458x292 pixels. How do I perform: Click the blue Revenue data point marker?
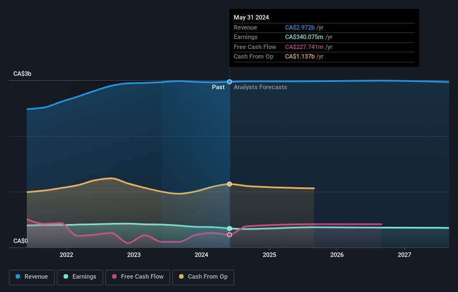pos(230,82)
